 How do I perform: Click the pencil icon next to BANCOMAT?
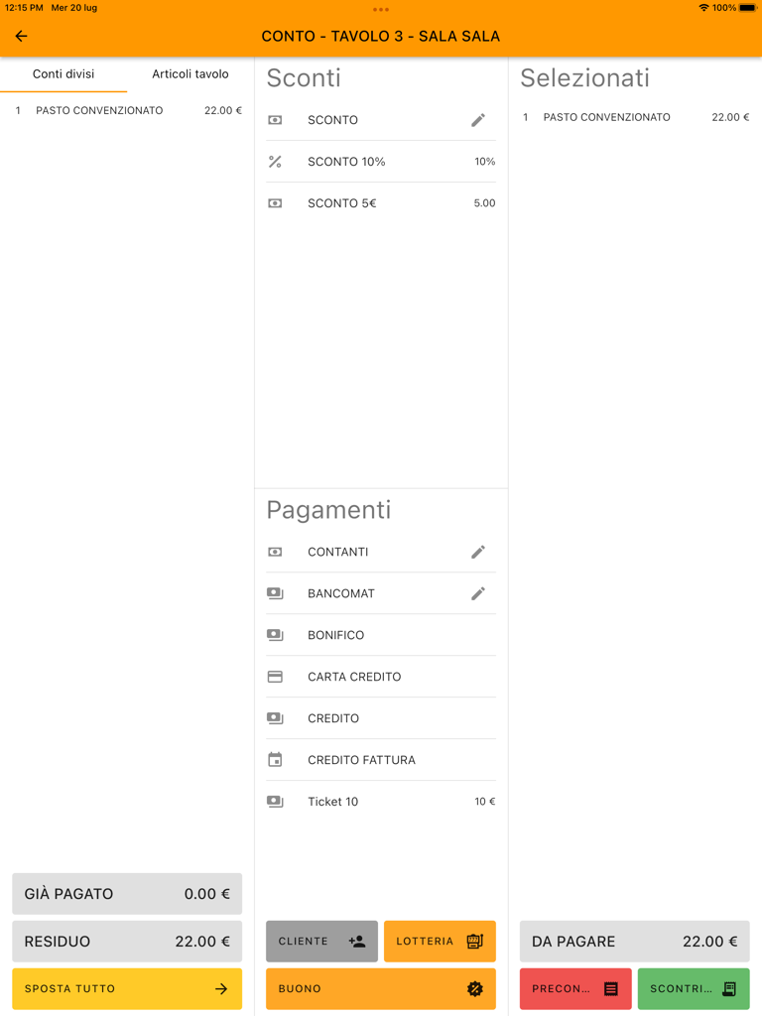click(x=477, y=593)
